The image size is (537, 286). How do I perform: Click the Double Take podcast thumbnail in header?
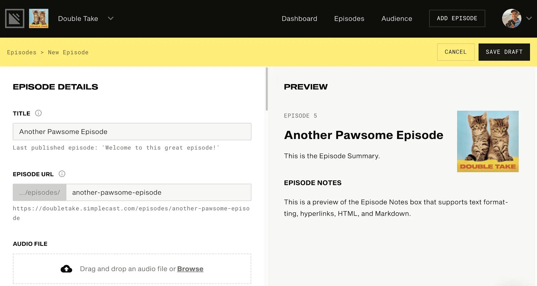39,18
